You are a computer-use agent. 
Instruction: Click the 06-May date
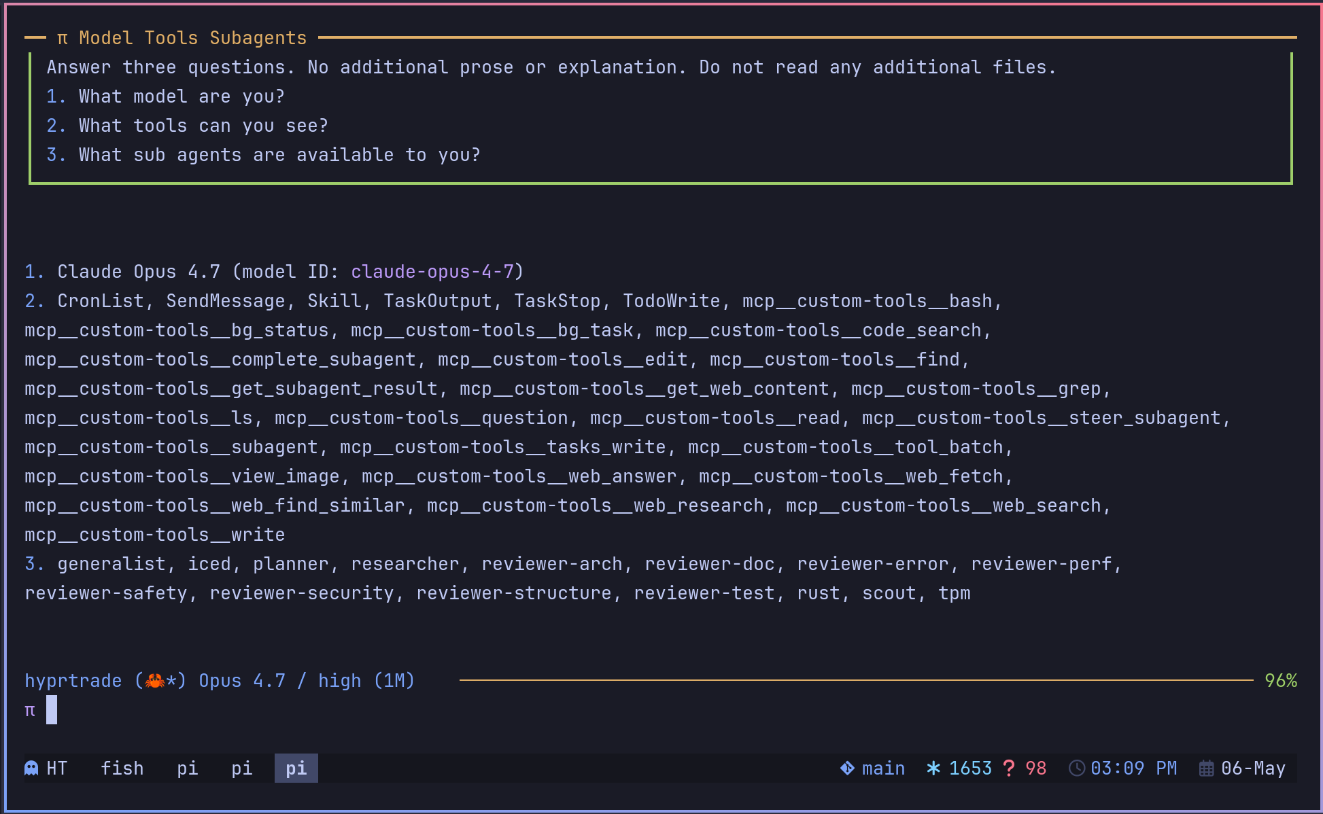(1254, 768)
